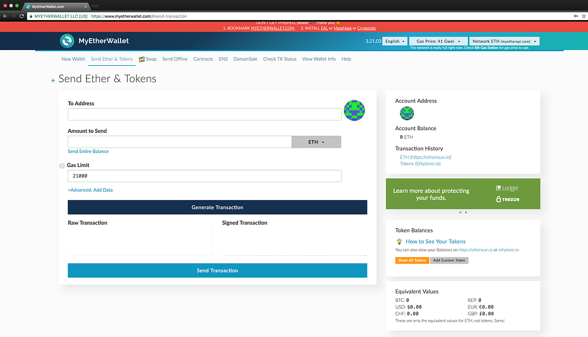Click in the Signed Transaction text area
This screenshot has height=337, width=588.
point(295,241)
